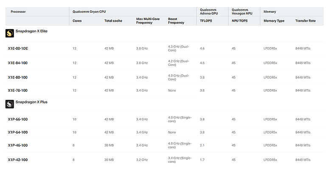Select processor X1P-42-100
The image size is (331, 170).
(x=18, y=160)
